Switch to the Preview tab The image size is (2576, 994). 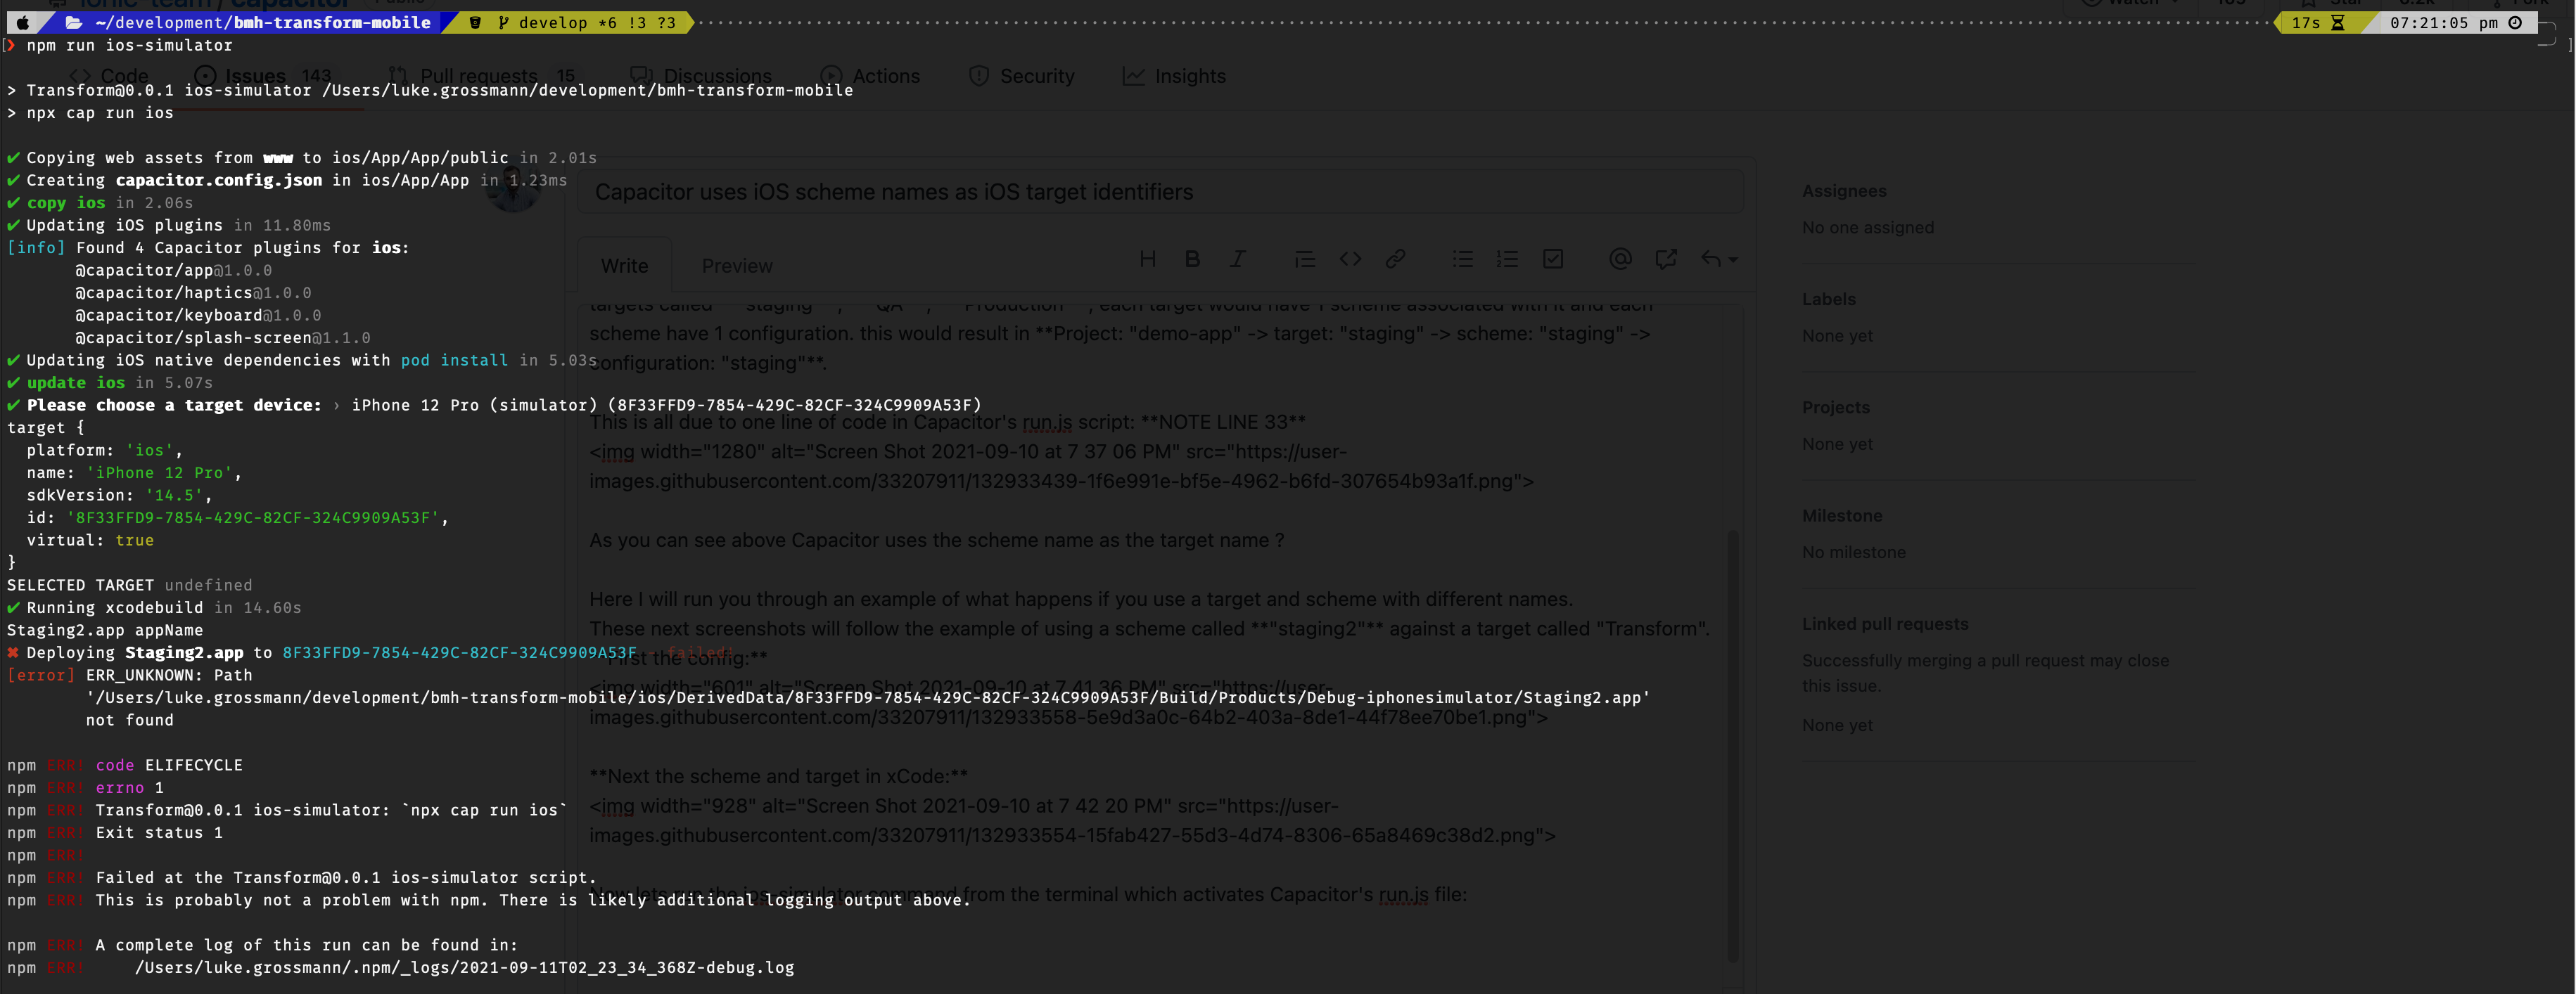(x=736, y=266)
